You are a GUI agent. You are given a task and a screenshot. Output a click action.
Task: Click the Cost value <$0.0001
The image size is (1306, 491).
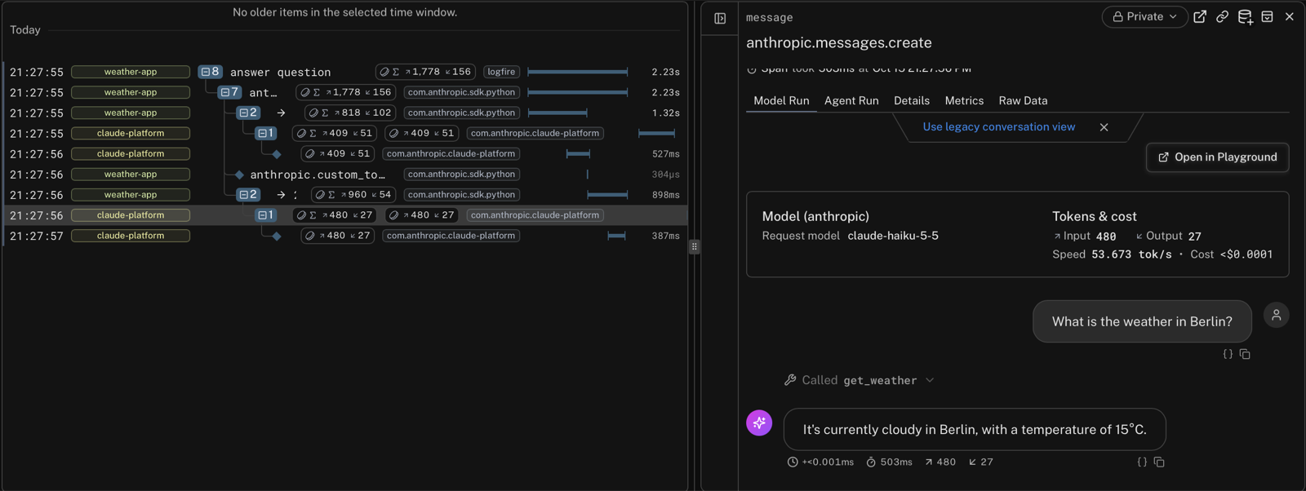tap(1246, 254)
